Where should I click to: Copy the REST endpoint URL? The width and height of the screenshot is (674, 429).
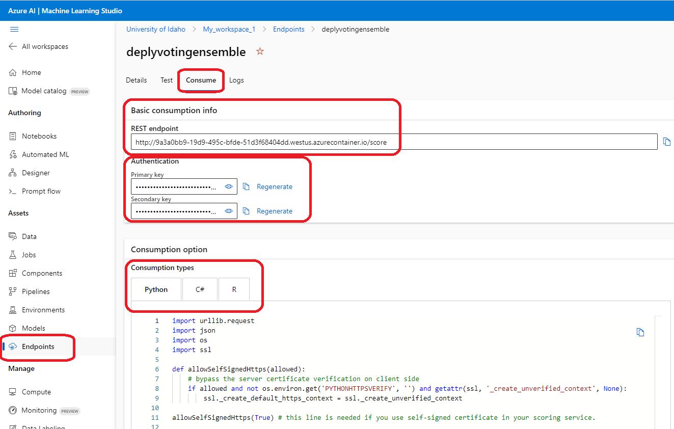click(667, 142)
